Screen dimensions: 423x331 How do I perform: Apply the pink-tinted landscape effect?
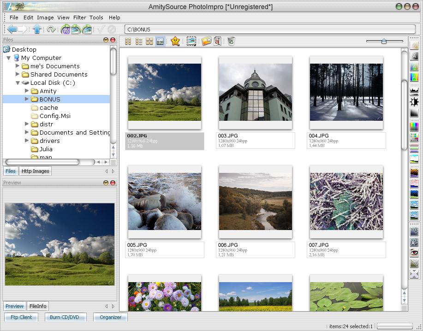tap(414, 183)
